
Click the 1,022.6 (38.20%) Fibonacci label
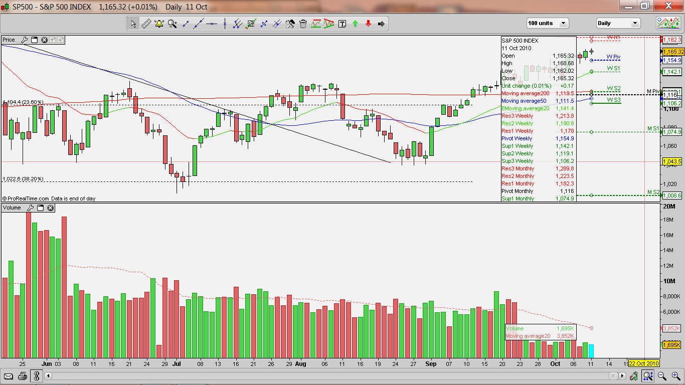click(23, 178)
